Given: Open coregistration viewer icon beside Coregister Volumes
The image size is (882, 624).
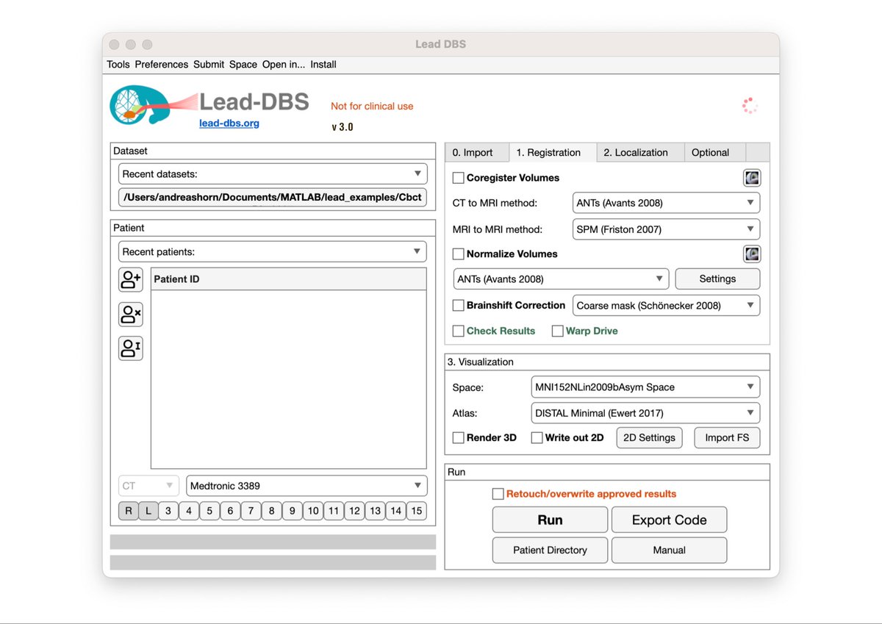Looking at the screenshot, I should (751, 178).
